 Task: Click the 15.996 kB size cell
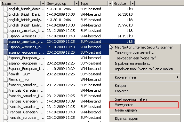tap(125, 25)
